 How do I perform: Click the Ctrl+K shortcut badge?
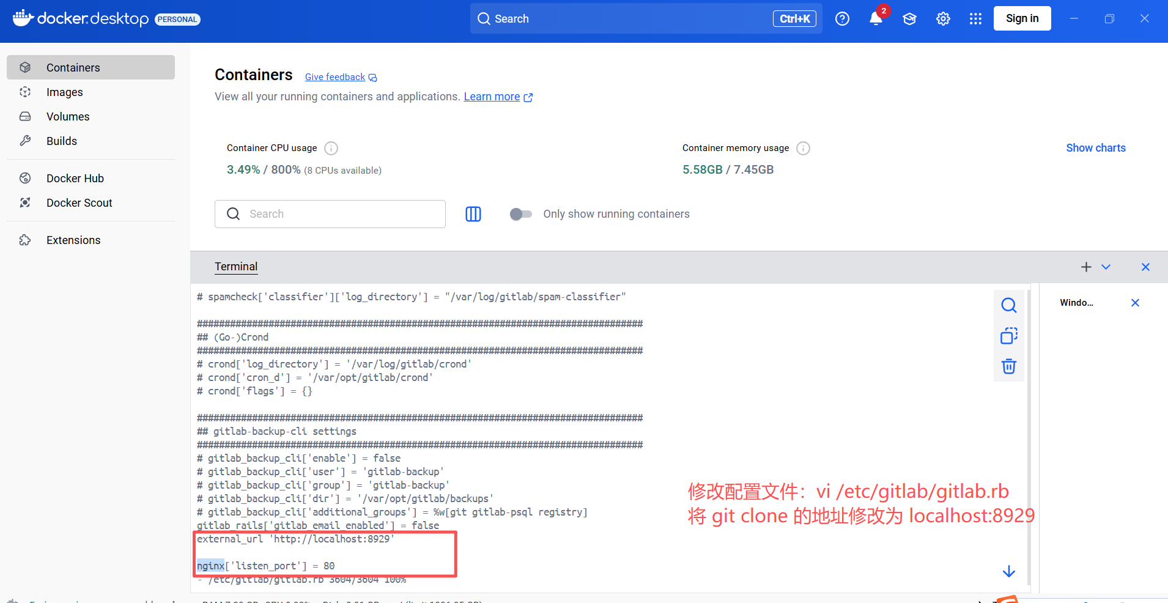[x=794, y=19]
